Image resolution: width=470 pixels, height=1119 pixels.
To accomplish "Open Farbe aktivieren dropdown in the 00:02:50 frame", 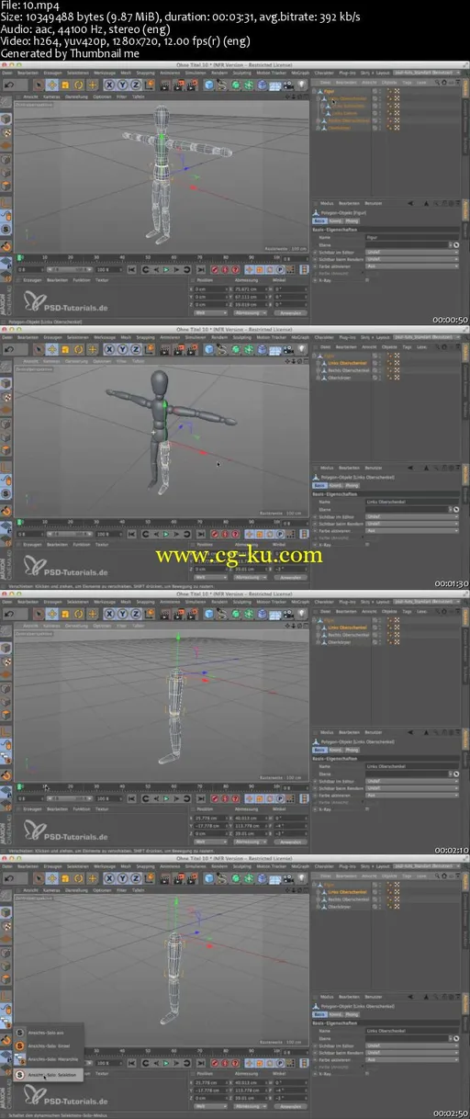I will click(x=411, y=1060).
